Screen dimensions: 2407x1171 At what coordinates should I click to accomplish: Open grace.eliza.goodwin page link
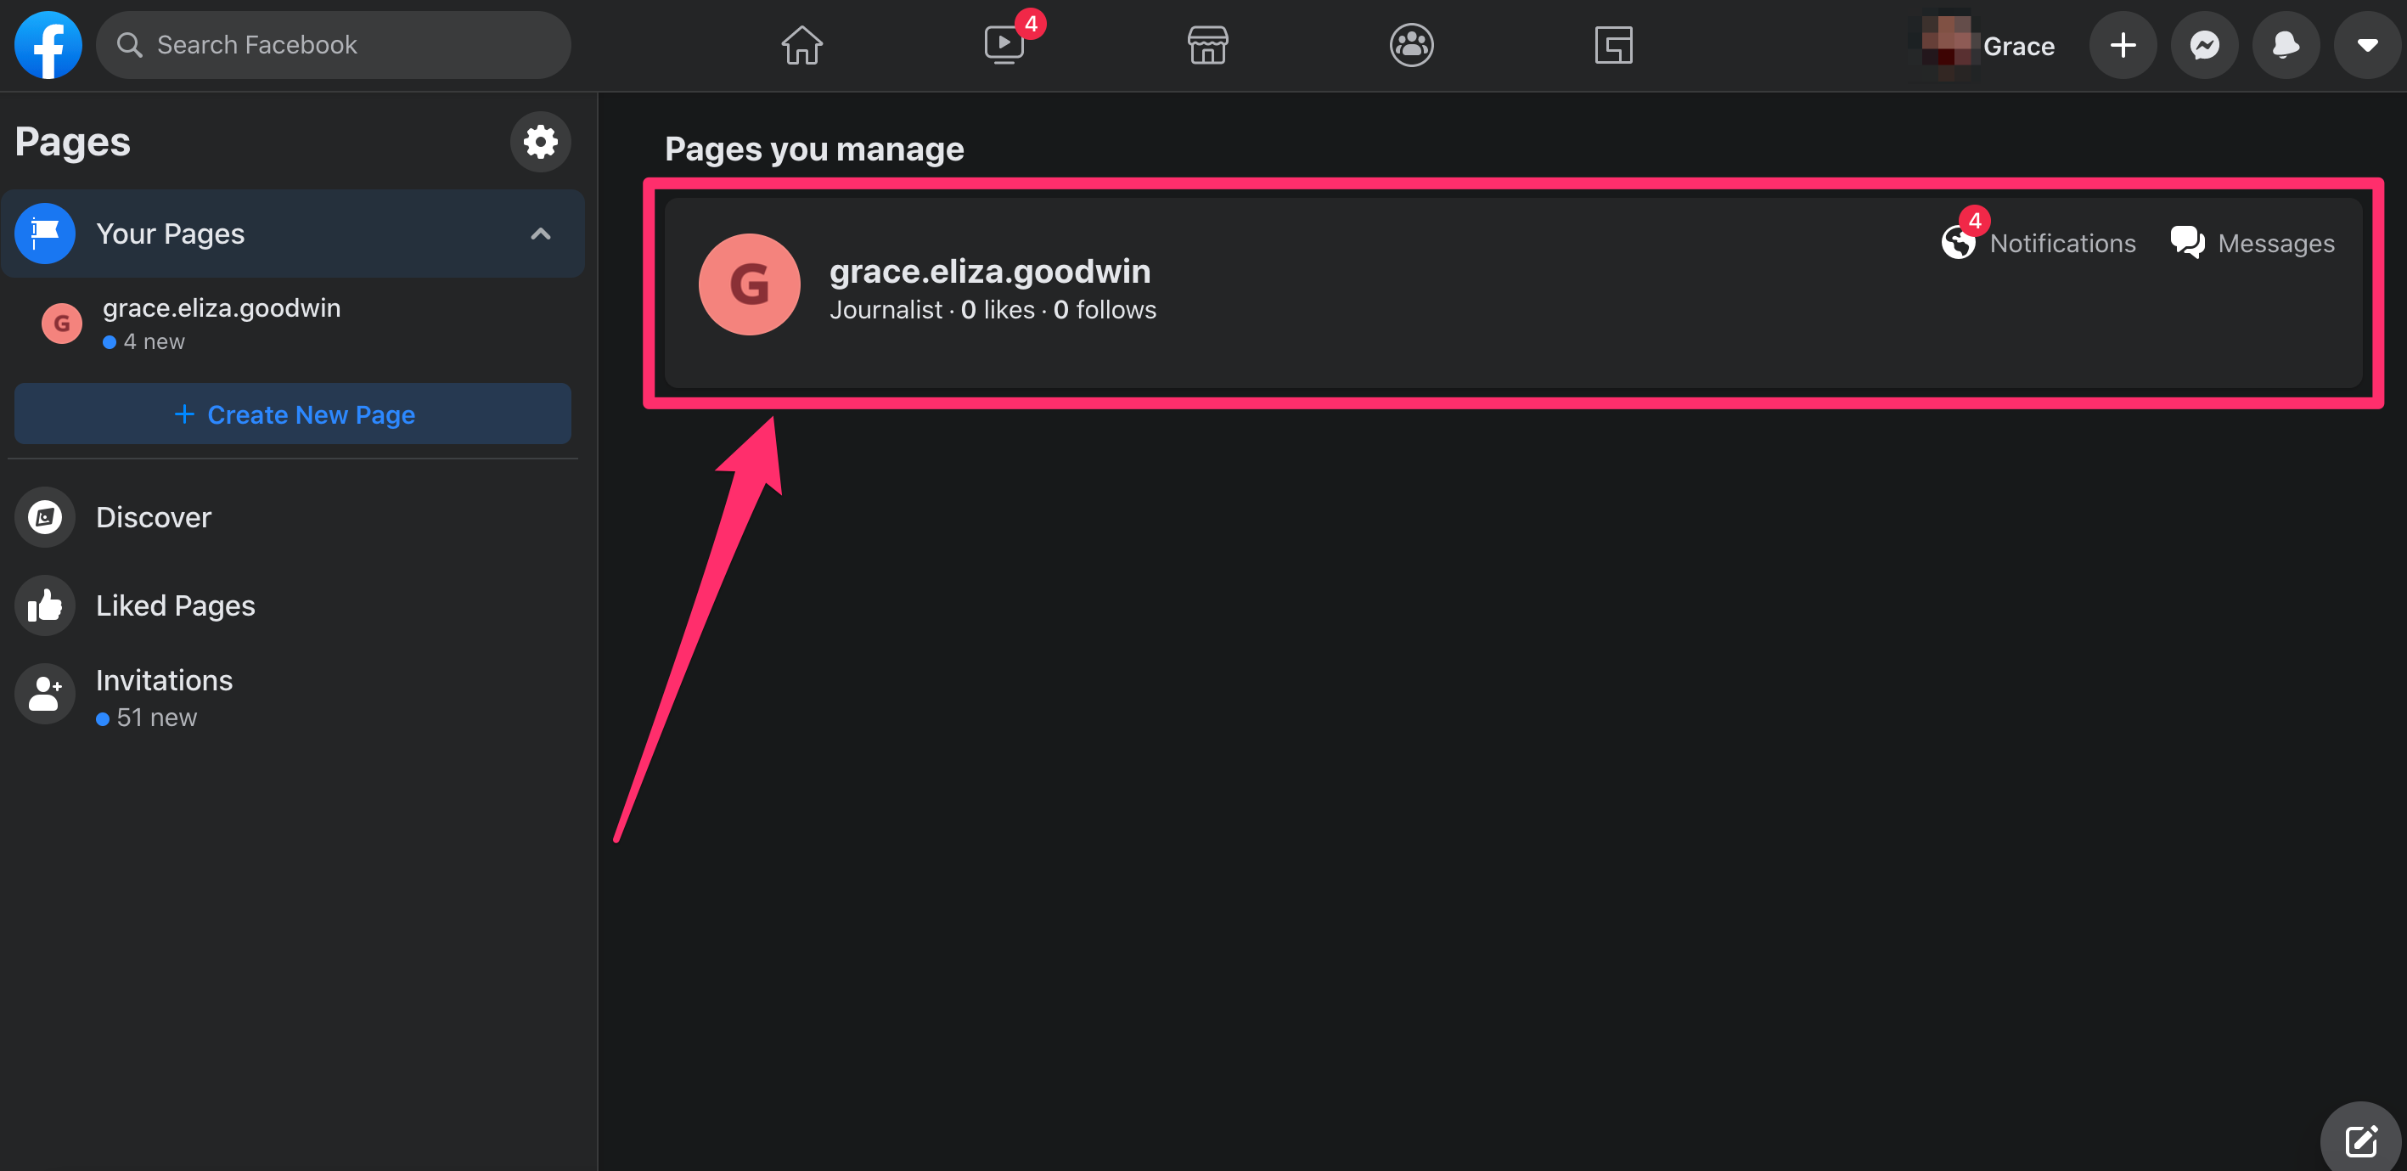[988, 272]
